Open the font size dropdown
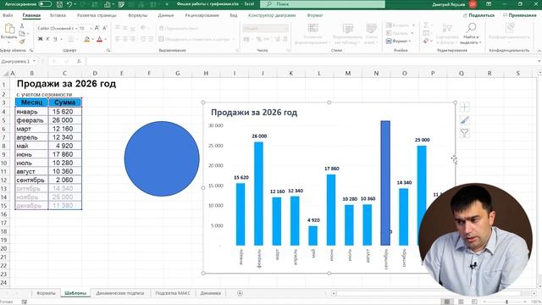Screen dimensions: 542x305 pyautogui.click(x=91, y=28)
